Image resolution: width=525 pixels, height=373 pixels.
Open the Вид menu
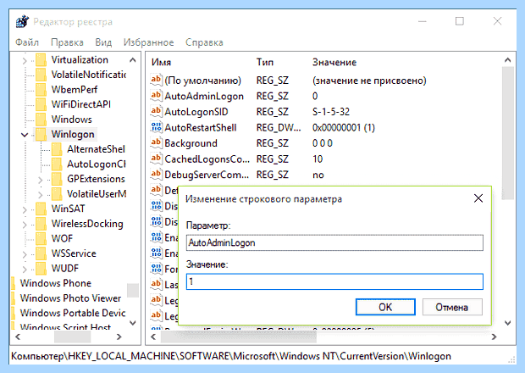tap(103, 42)
